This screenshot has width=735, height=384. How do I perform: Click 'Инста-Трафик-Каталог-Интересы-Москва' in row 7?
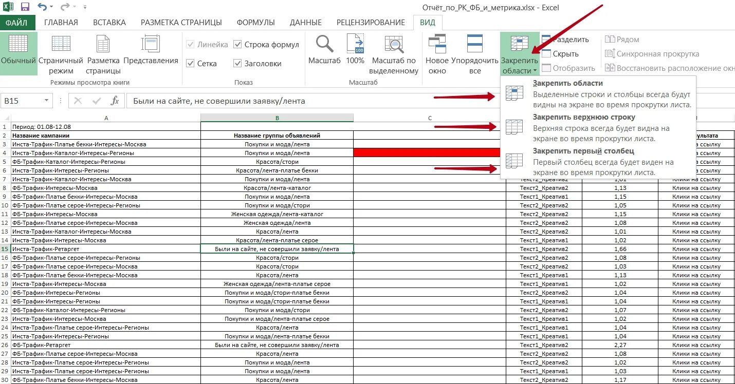[x=106, y=179]
